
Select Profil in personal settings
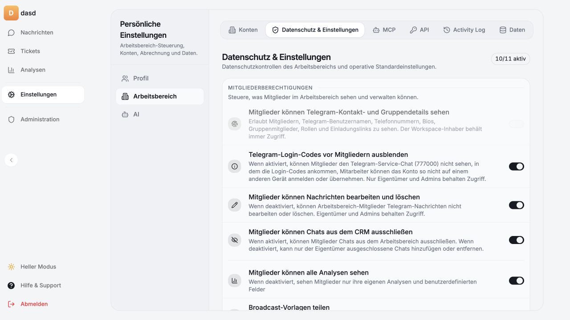[160, 78]
